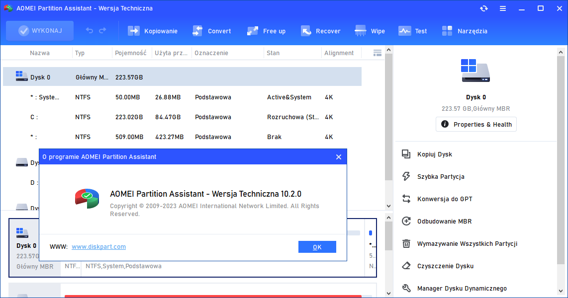Viewport: 568px width, 298px height.
Task: Open the Test tool menu
Action: (413, 31)
